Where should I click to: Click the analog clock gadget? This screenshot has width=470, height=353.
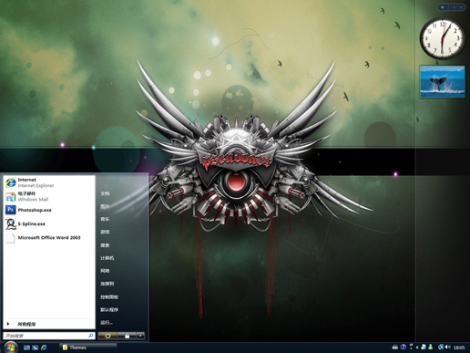[443, 38]
